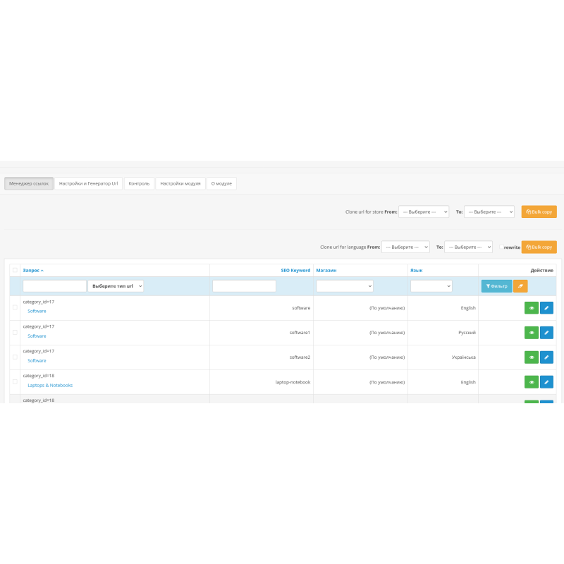Click the orange eraser clear-filter icon
The image size is (564, 564).
(520, 286)
